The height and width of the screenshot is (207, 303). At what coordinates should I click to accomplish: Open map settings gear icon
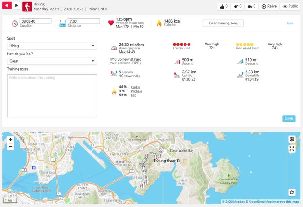pos(292,139)
